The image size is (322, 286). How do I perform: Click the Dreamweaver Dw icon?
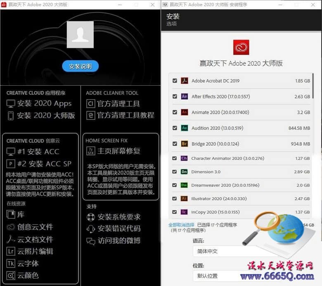[184, 185]
